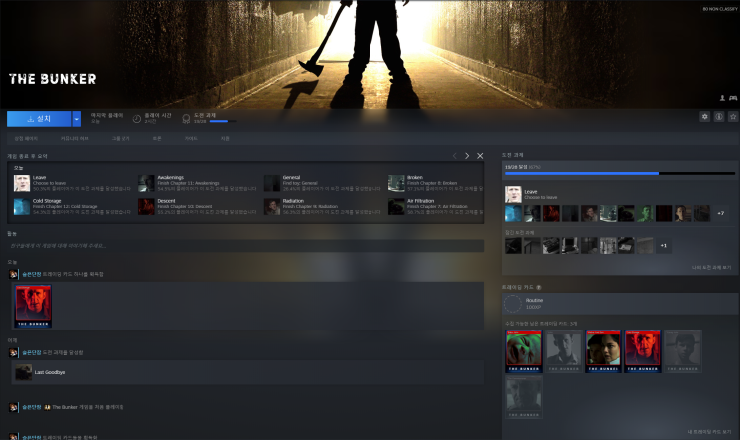Click the red unlocked achievement thumbnail in the sidebar

(551, 213)
